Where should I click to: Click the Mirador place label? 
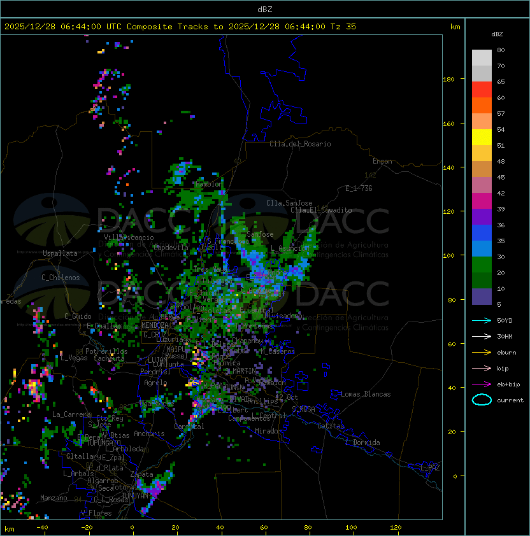click(269, 431)
